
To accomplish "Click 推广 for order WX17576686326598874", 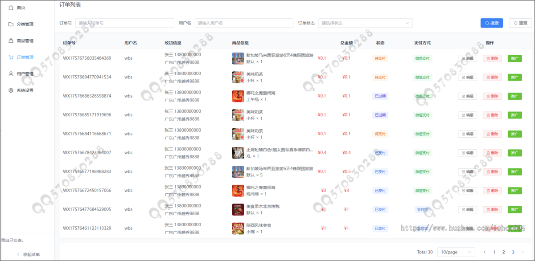I will (514, 96).
